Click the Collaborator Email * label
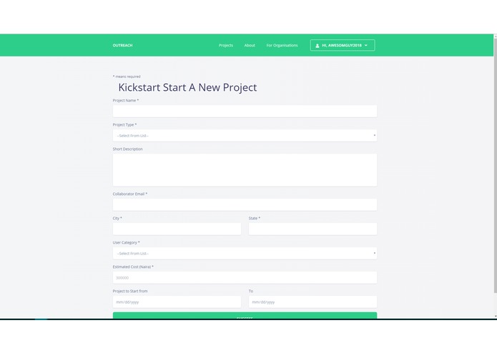The height and width of the screenshot is (353, 497). click(130, 194)
